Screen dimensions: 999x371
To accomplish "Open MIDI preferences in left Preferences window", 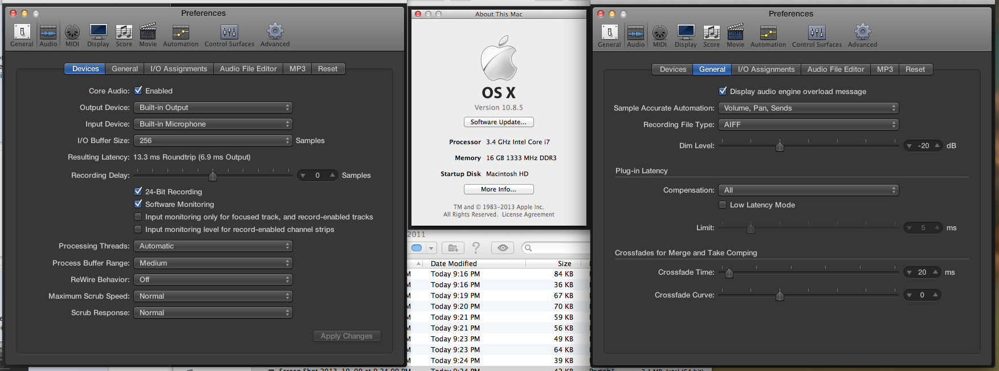I will [x=72, y=35].
